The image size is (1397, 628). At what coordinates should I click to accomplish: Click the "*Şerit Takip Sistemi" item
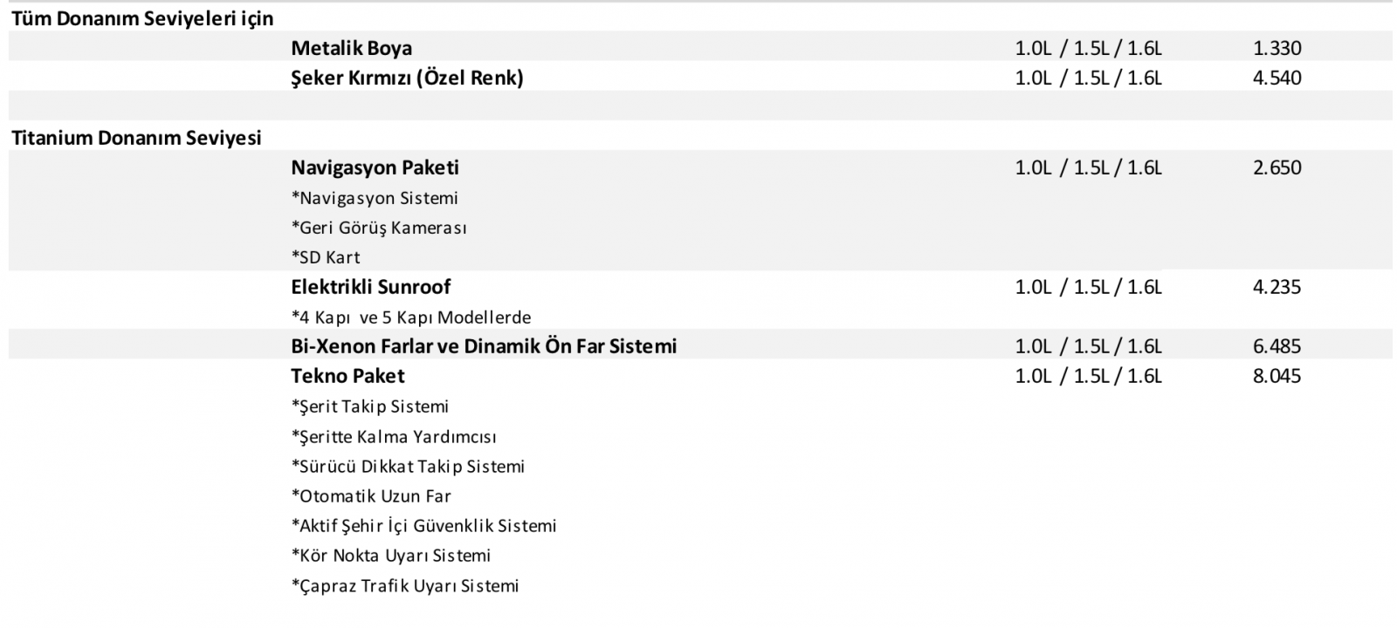click(370, 406)
